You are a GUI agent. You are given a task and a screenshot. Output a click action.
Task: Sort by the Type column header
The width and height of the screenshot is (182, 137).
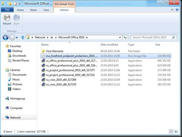(x=131, y=45)
